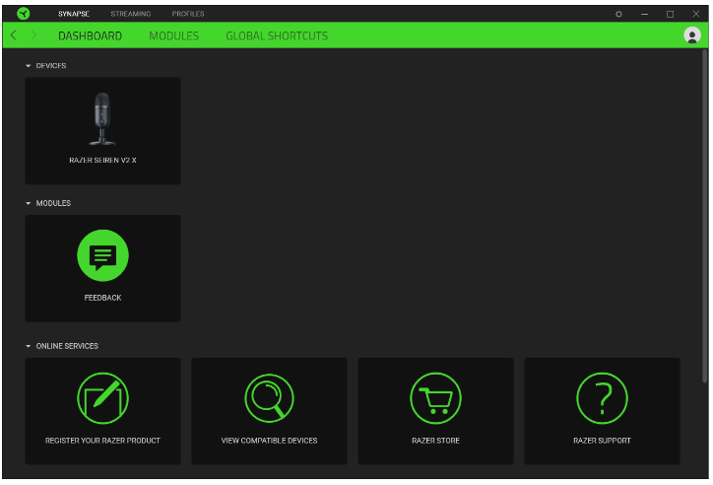Click the REGISTER YOUR RAZER PRODUCT label
The width and height of the screenshot is (713, 485).
pyautogui.click(x=102, y=441)
